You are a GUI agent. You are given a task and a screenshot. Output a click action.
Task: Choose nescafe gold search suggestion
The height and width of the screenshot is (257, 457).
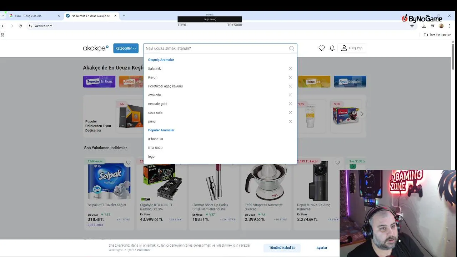coord(157,104)
